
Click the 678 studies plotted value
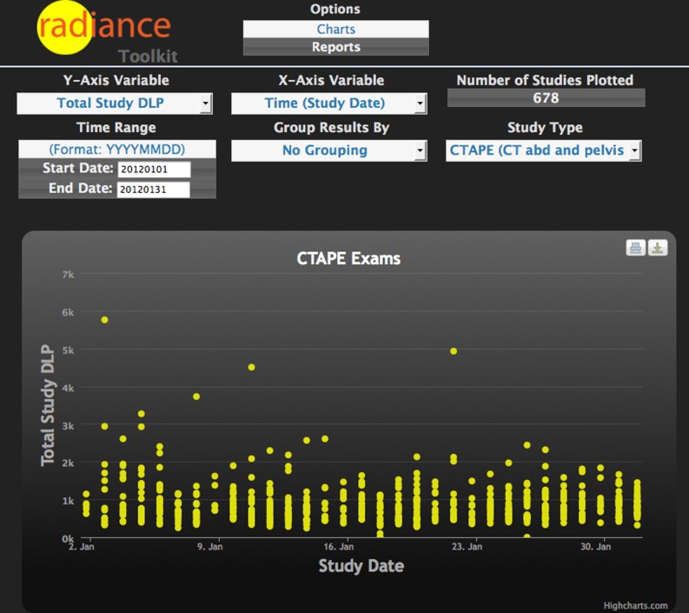(546, 98)
